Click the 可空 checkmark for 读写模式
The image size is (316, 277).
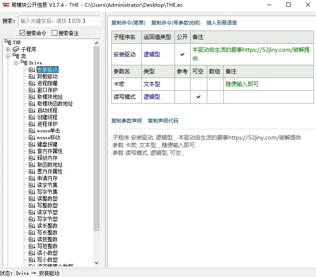click(x=199, y=97)
